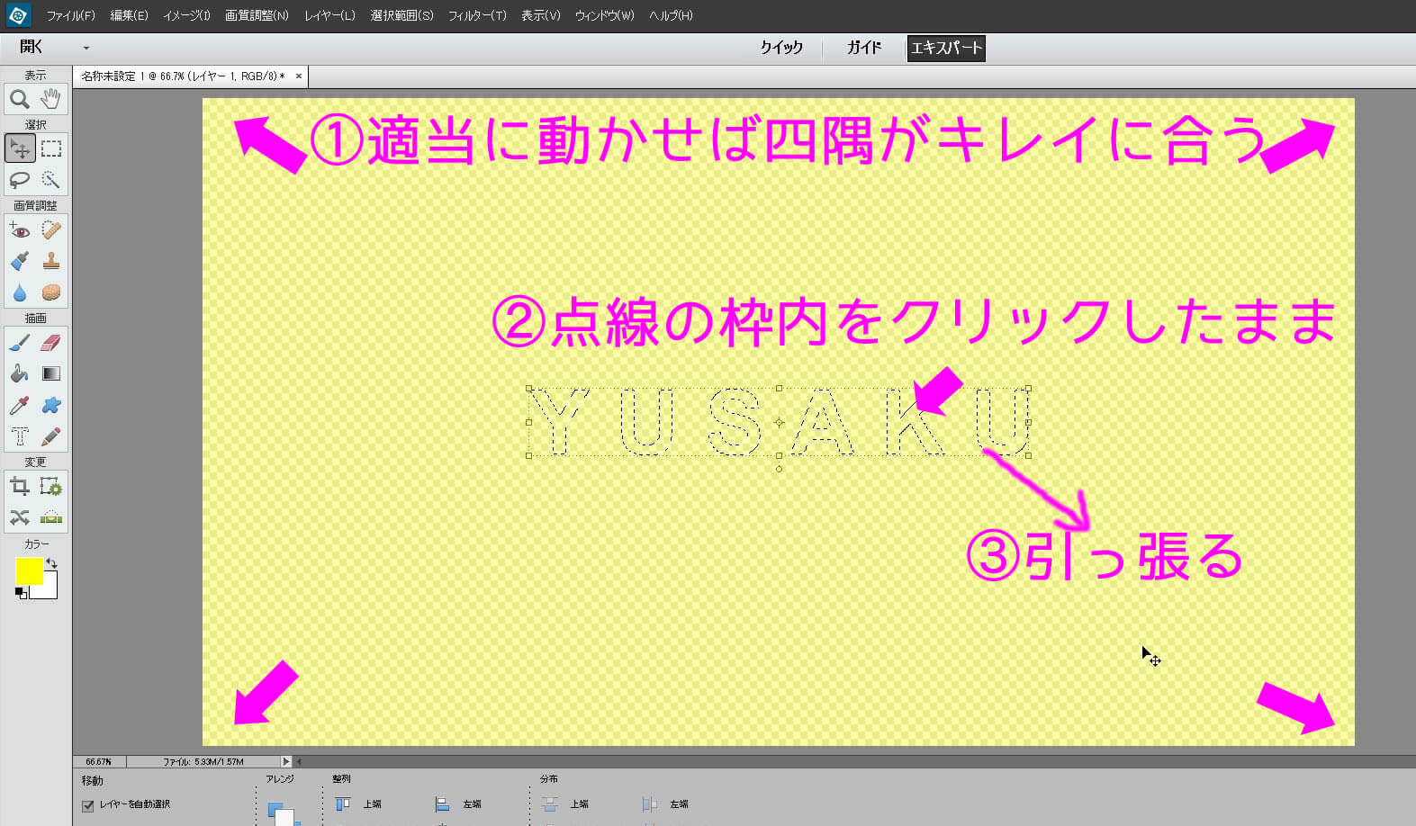Activate the Red Eye Removal tool
Screen dimensions: 1416x826
click(x=19, y=230)
